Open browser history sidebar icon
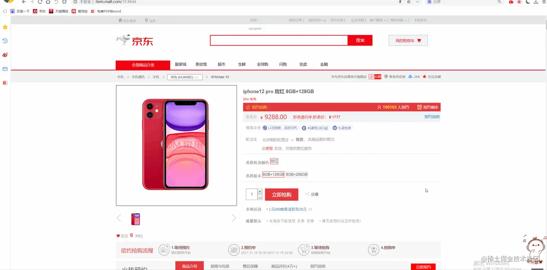The image size is (547, 270). (x=5, y=41)
